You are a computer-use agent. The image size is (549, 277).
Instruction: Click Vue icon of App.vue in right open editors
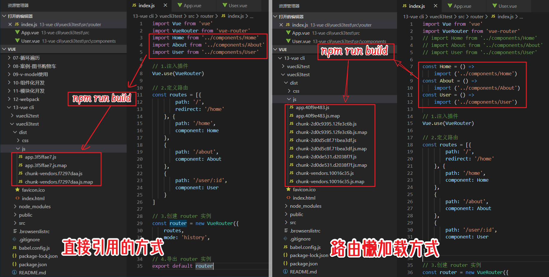click(288, 33)
